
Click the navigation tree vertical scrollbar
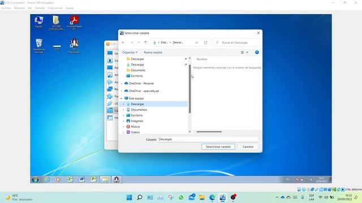[190, 89]
